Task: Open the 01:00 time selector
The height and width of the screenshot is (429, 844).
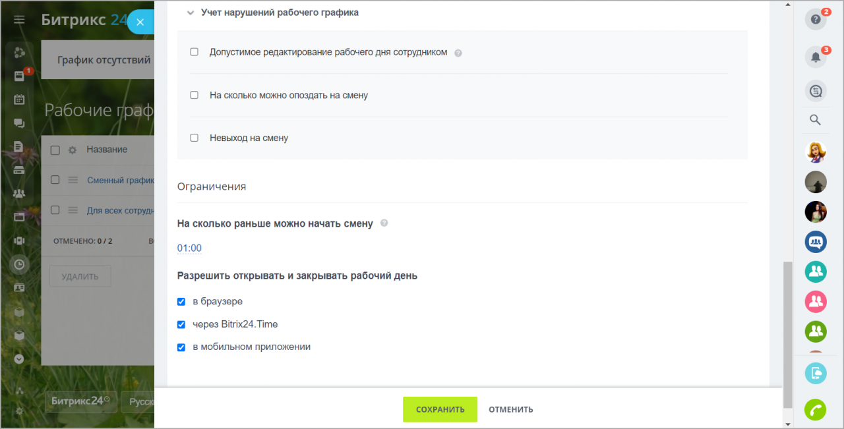Action: (x=189, y=248)
